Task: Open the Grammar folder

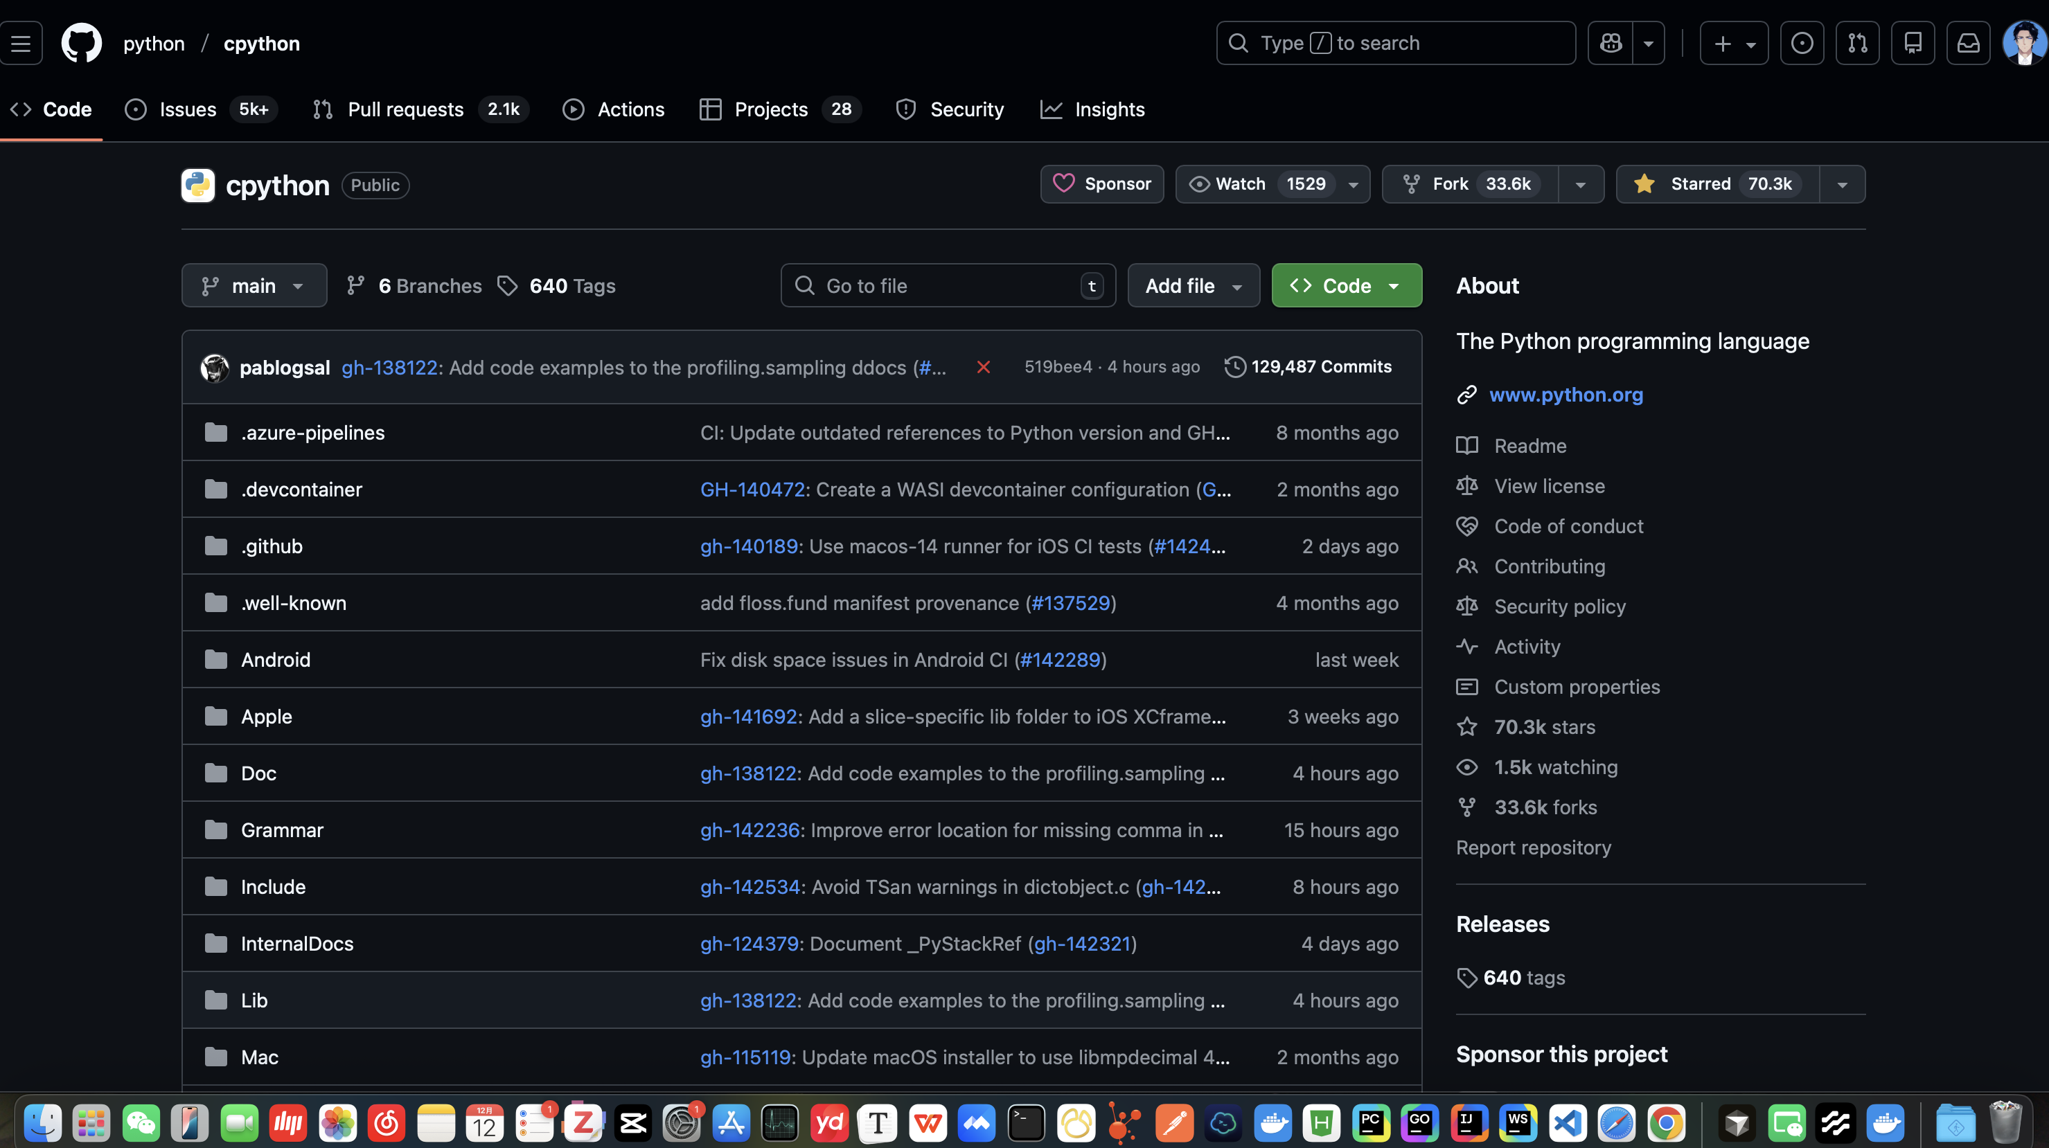Action: [x=281, y=830]
